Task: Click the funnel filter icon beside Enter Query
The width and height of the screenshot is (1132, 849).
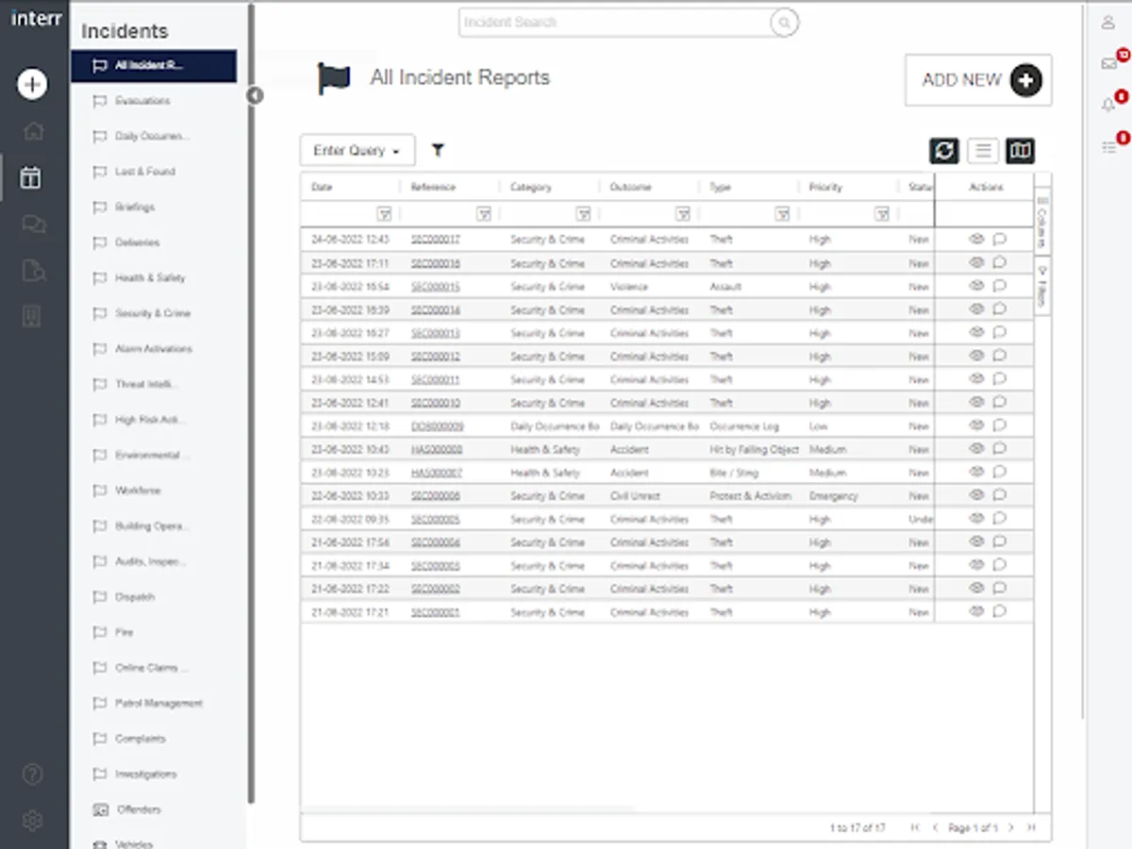Action: (438, 150)
